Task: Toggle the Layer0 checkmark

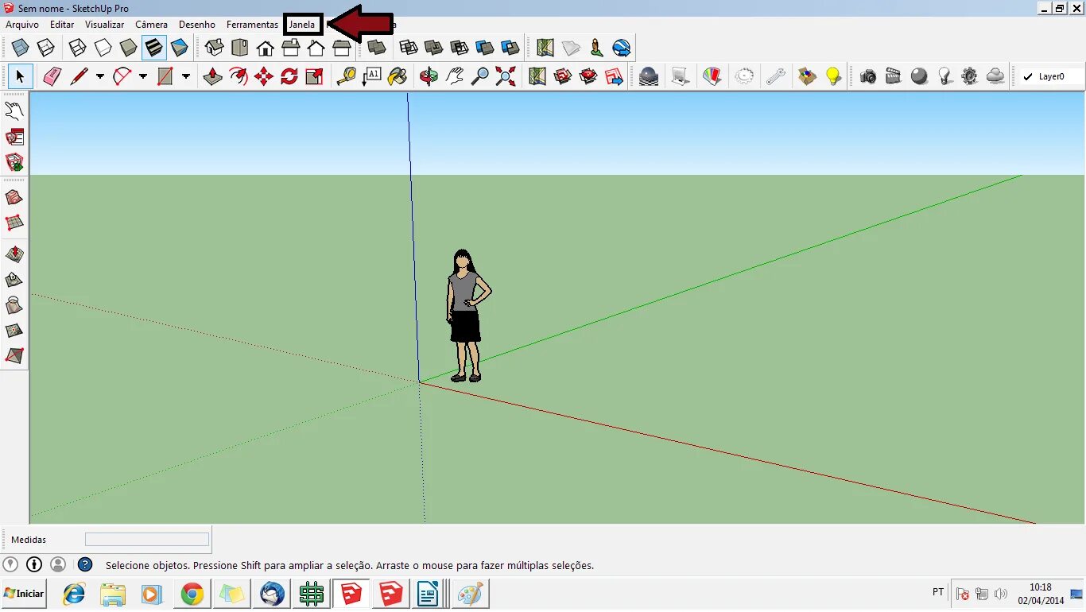Action: click(1028, 77)
